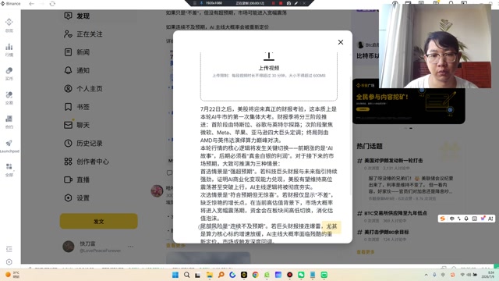This screenshot has height=281, width=499.
Task: Open 书签 bookmarks
Action: pos(83,107)
